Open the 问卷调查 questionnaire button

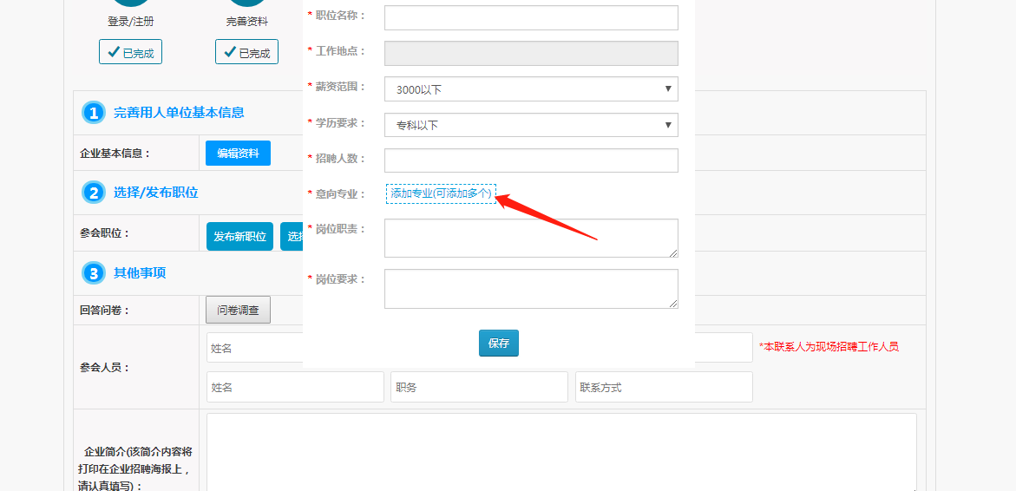(x=238, y=310)
